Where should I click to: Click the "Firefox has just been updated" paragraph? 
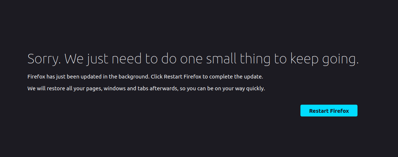coord(145,77)
